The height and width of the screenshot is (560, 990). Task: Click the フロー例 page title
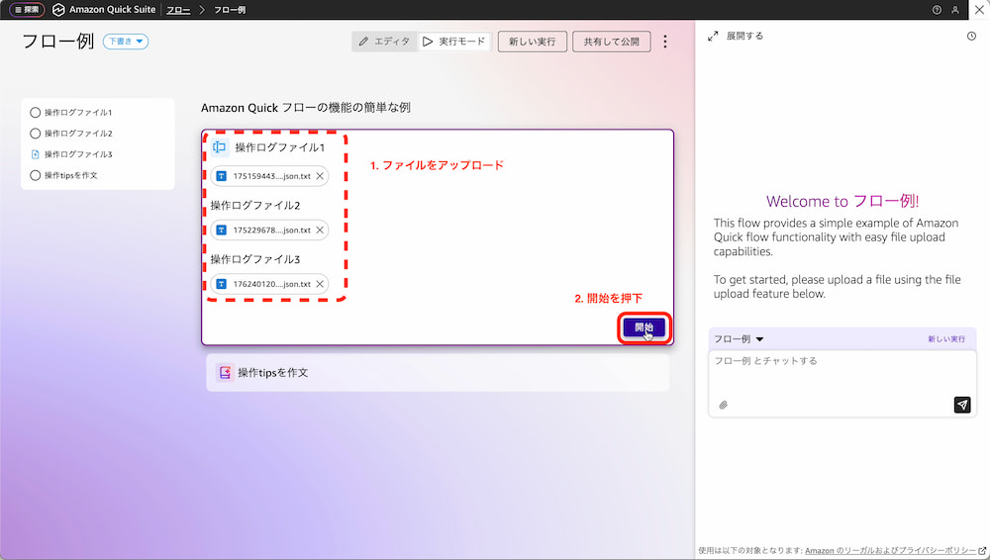(x=58, y=42)
